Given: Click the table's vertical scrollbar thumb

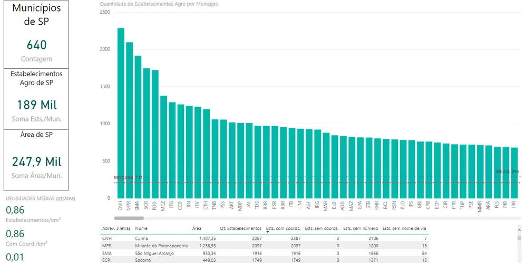Looking at the screenshot, I should (x=519, y=238).
